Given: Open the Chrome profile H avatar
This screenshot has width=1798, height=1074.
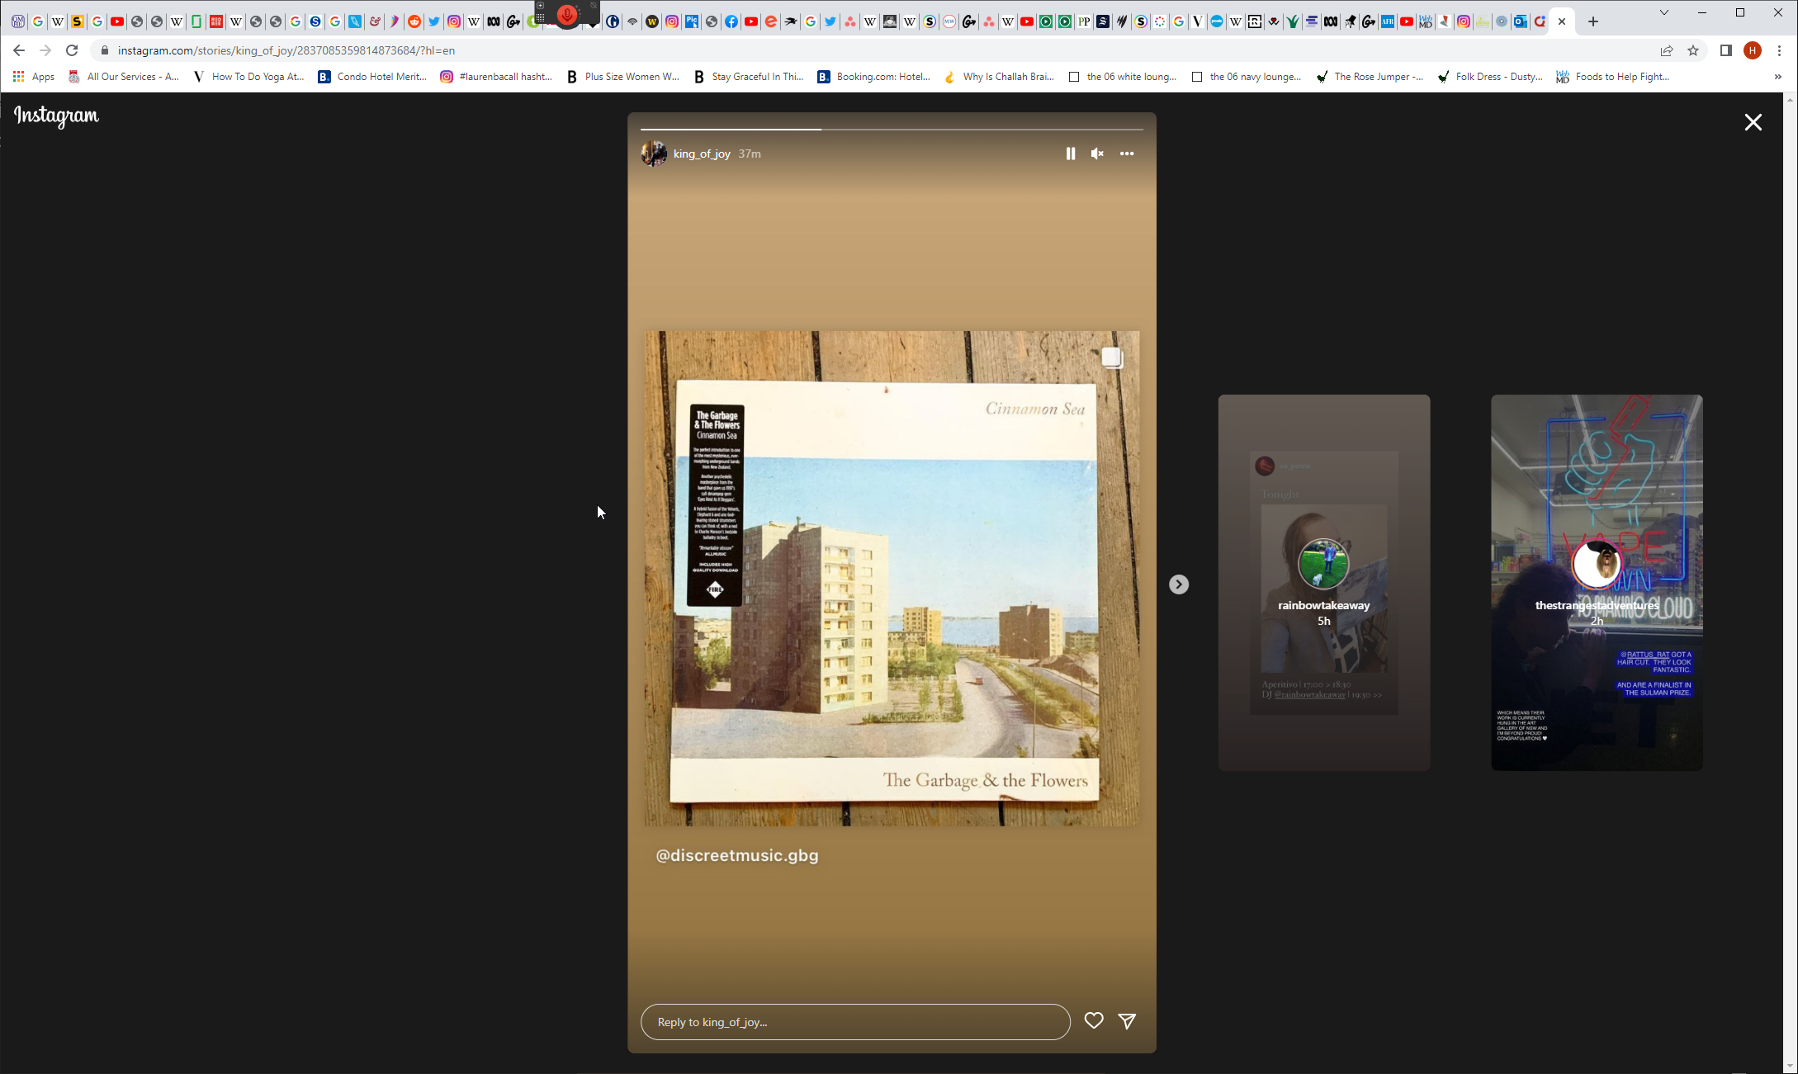Looking at the screenshot, I should 1753,50.
